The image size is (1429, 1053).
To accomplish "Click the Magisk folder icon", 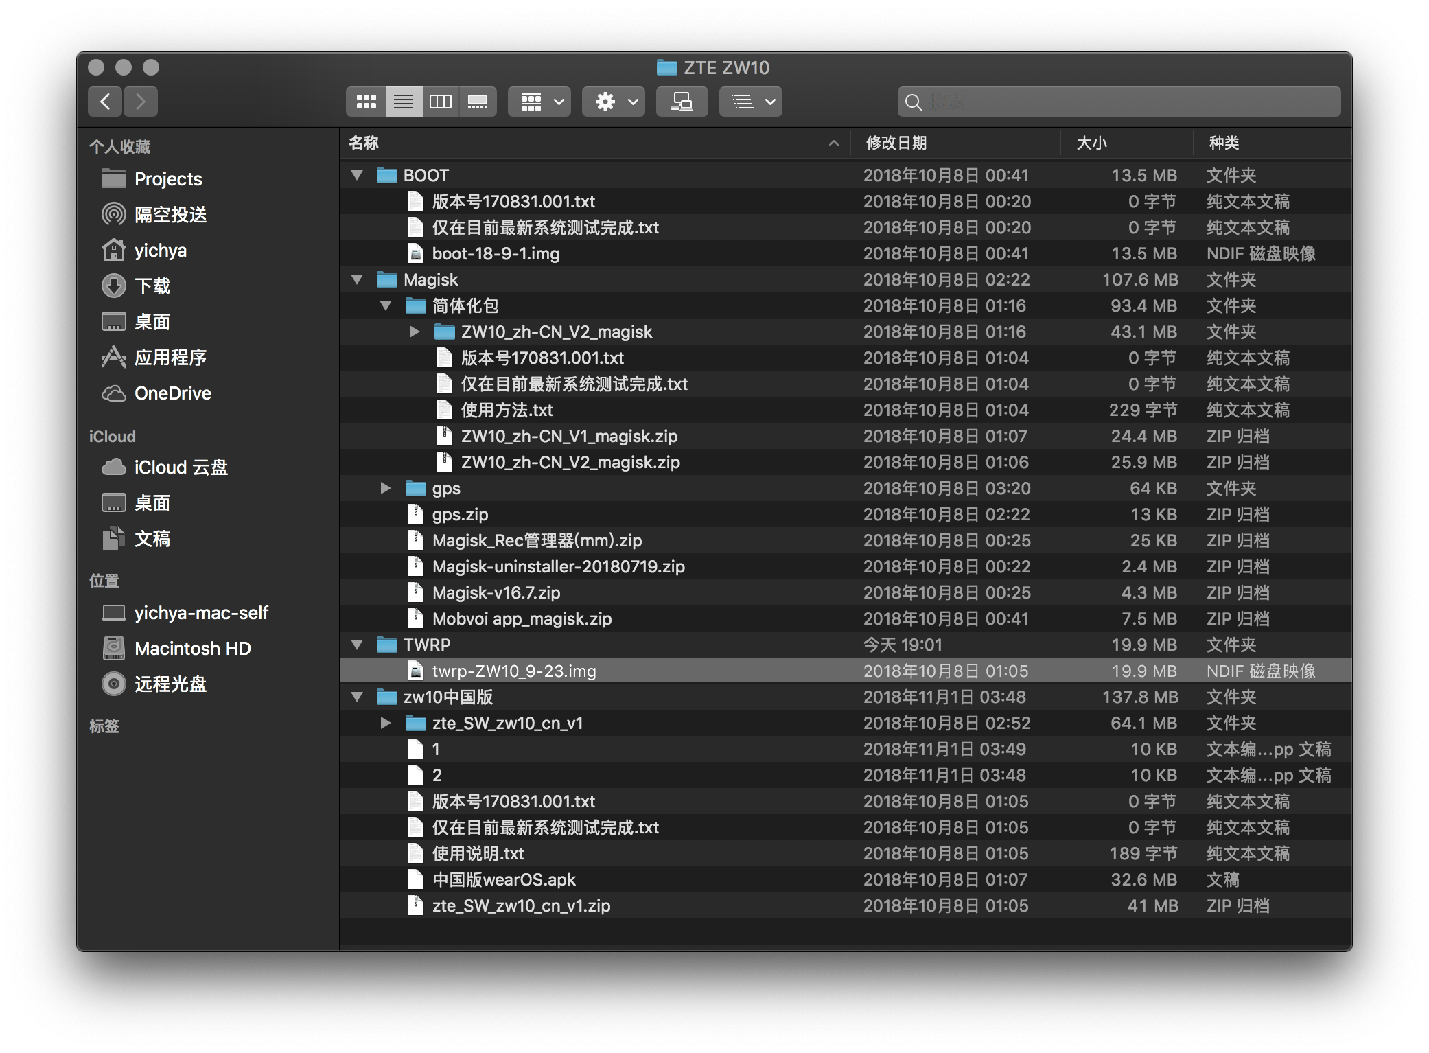I will click(x=387, y=279).
